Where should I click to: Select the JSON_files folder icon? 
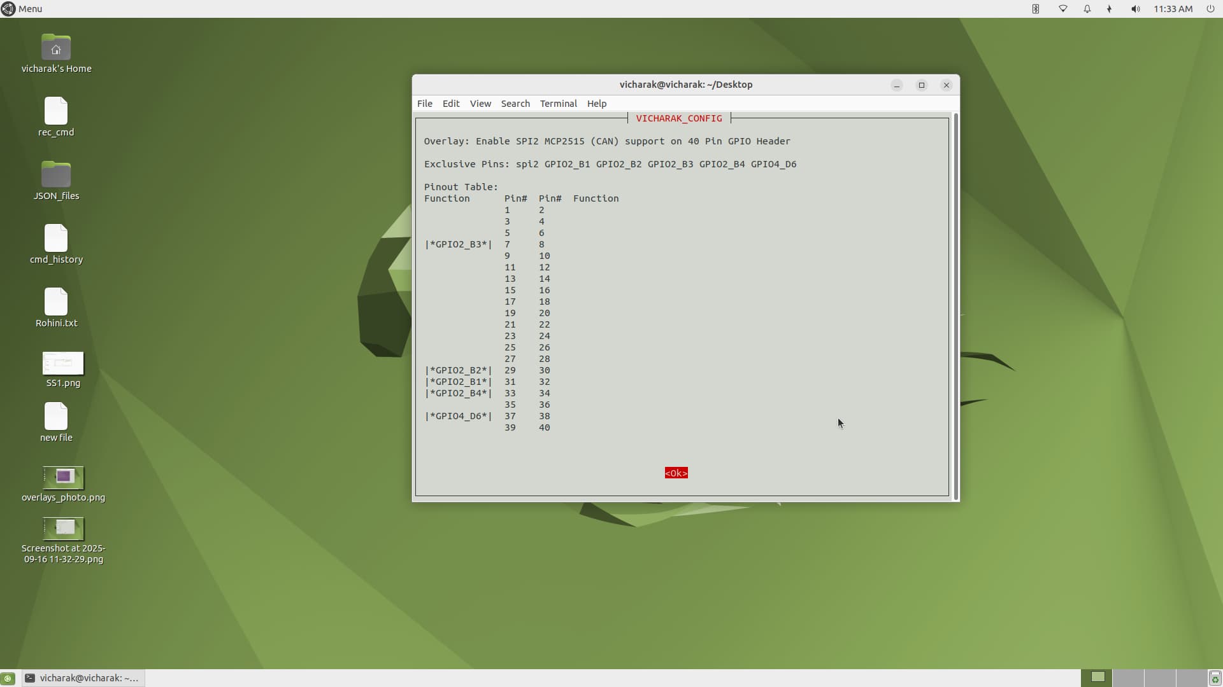click(56, 175)
